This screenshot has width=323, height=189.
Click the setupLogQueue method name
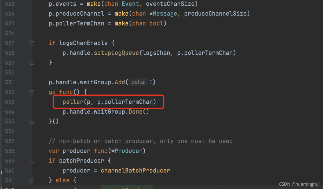116,53
